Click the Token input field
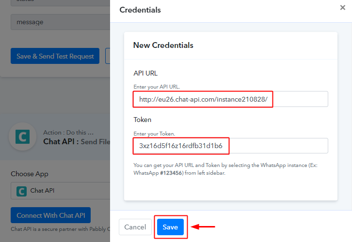Viewport: 352px width, 242px height. coord(231,146)
